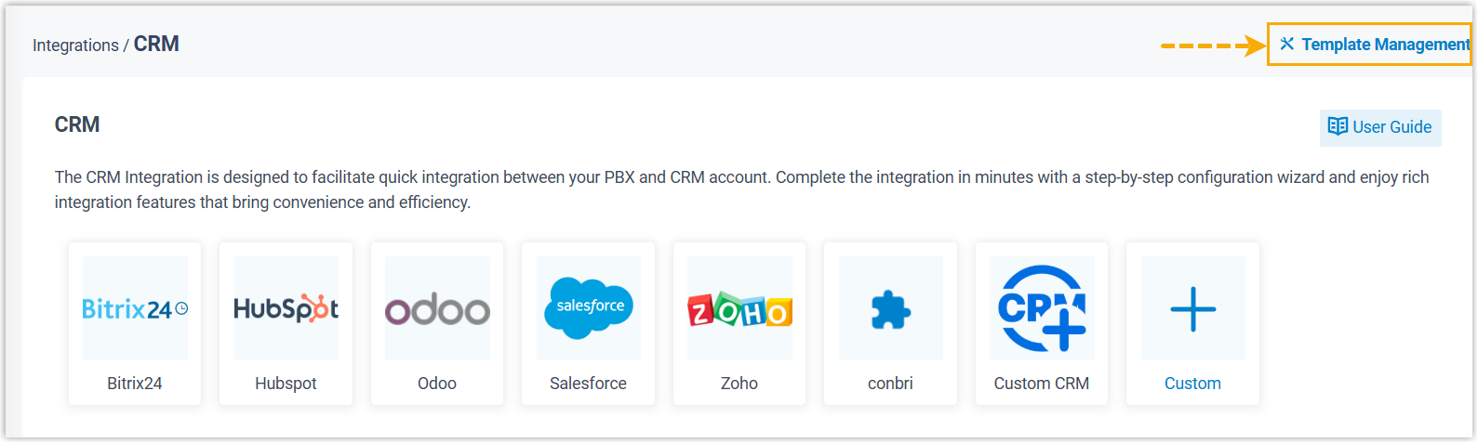Click the blue plus Custom icon
This screenshot has height=443, width=1478.
click(x=1192, y=308)
